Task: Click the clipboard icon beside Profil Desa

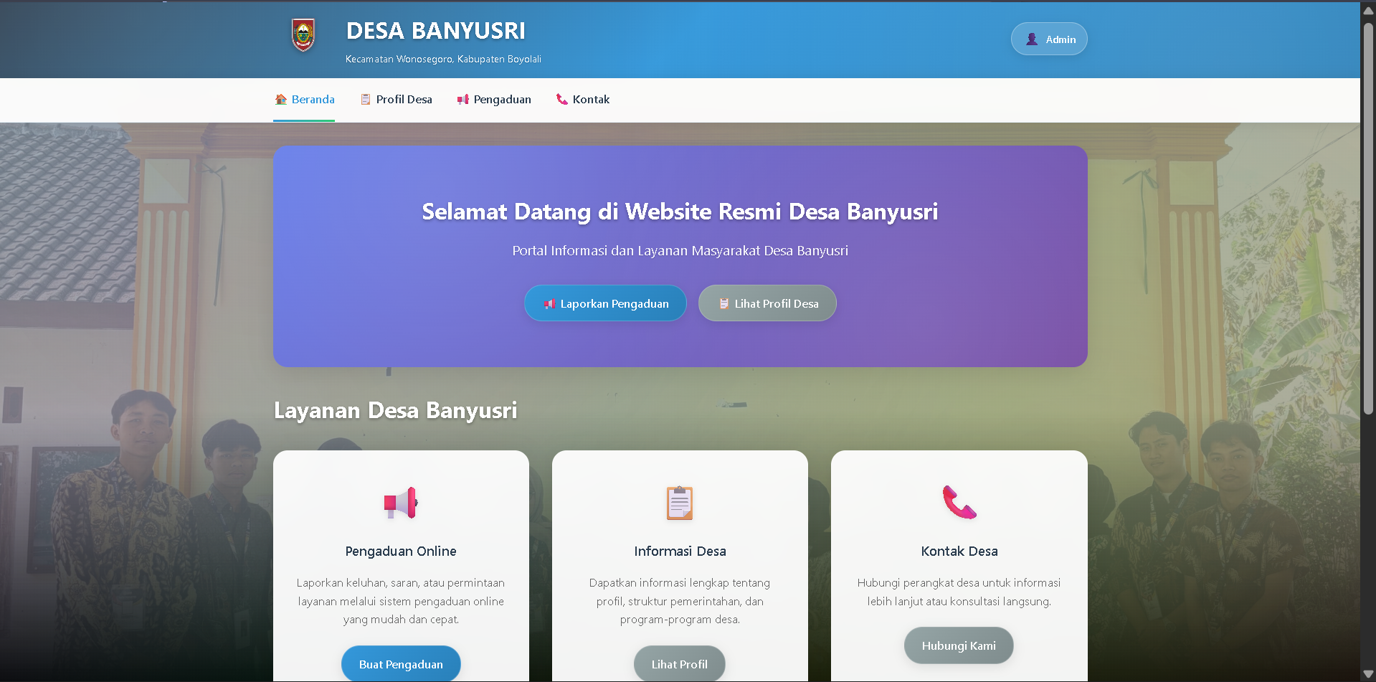Action: (365, 100)
